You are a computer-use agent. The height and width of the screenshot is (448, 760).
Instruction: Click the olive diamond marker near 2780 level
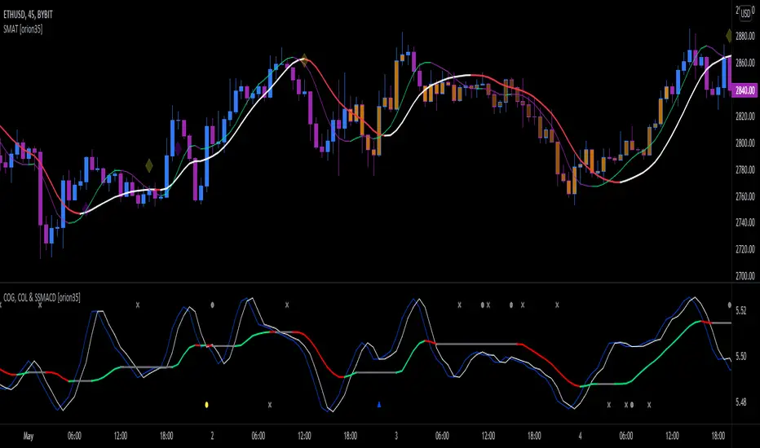tap(149, 165)
